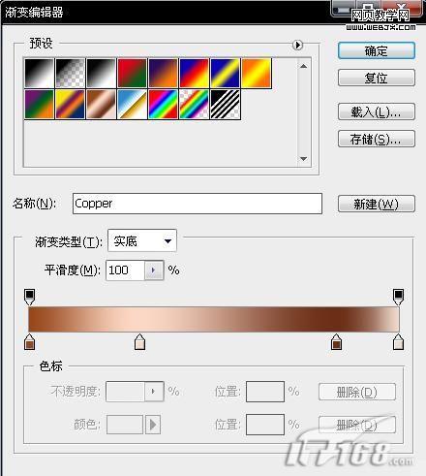Open the opacity slider arrow in 色标

point(154,392)
